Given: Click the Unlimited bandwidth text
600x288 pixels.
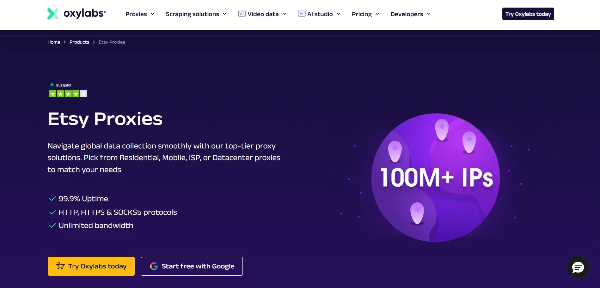Looking at the screenshot, I should (96, 225).
